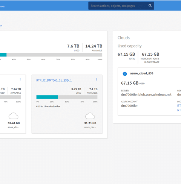
Task: Click 7.1 TB available value
Action: click(94, 89)
